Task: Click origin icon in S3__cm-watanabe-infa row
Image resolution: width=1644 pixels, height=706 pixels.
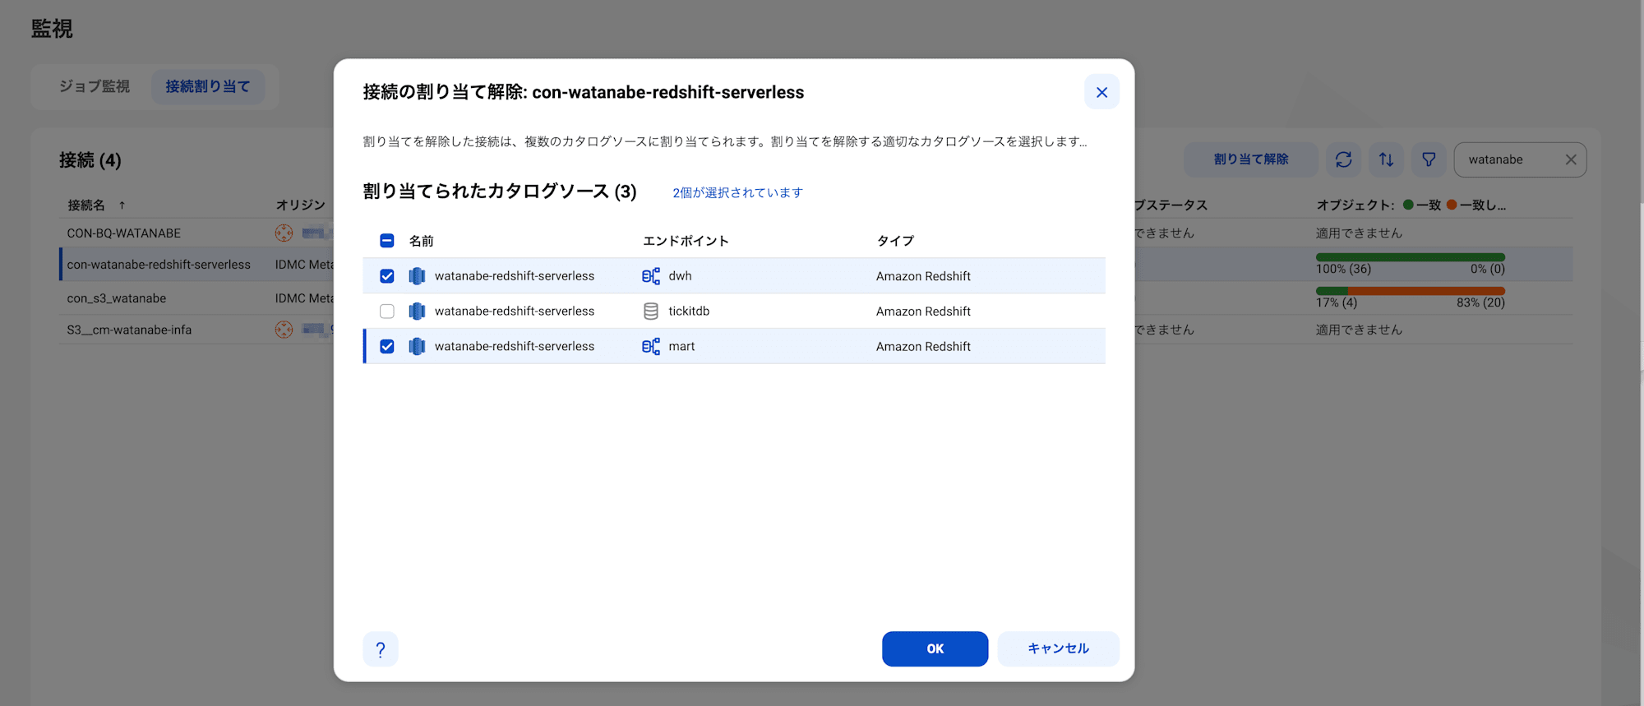Action: tap(284, 330)
